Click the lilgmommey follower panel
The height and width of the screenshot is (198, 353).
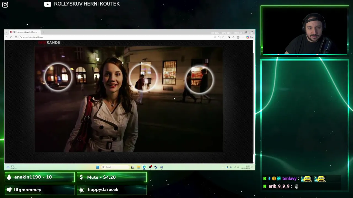pos(40,190)
